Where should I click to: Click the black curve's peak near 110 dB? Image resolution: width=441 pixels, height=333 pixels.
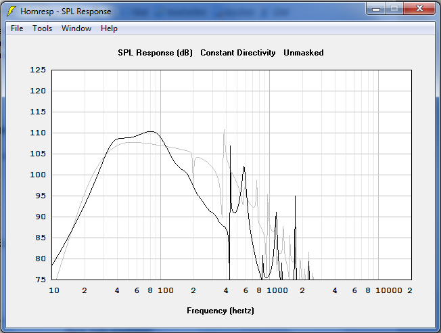click(x=150, y=131)
